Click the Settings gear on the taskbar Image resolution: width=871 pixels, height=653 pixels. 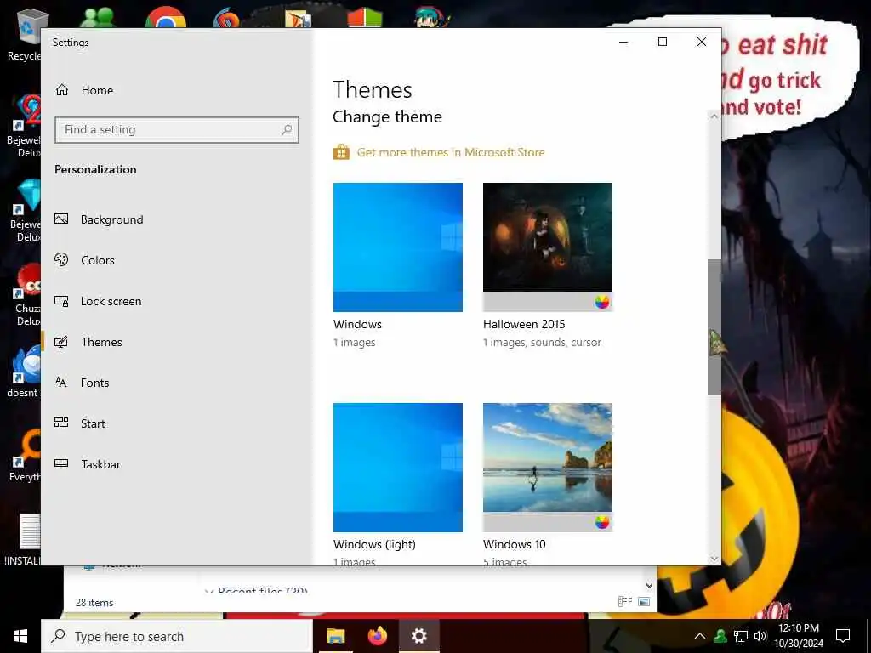[x=418, y=636]
